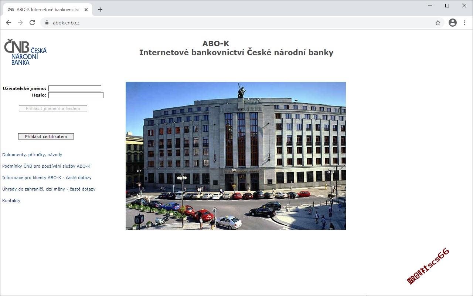Click the ČNB building photograph
Screen dimensions: 473x296
click(236, 156)
